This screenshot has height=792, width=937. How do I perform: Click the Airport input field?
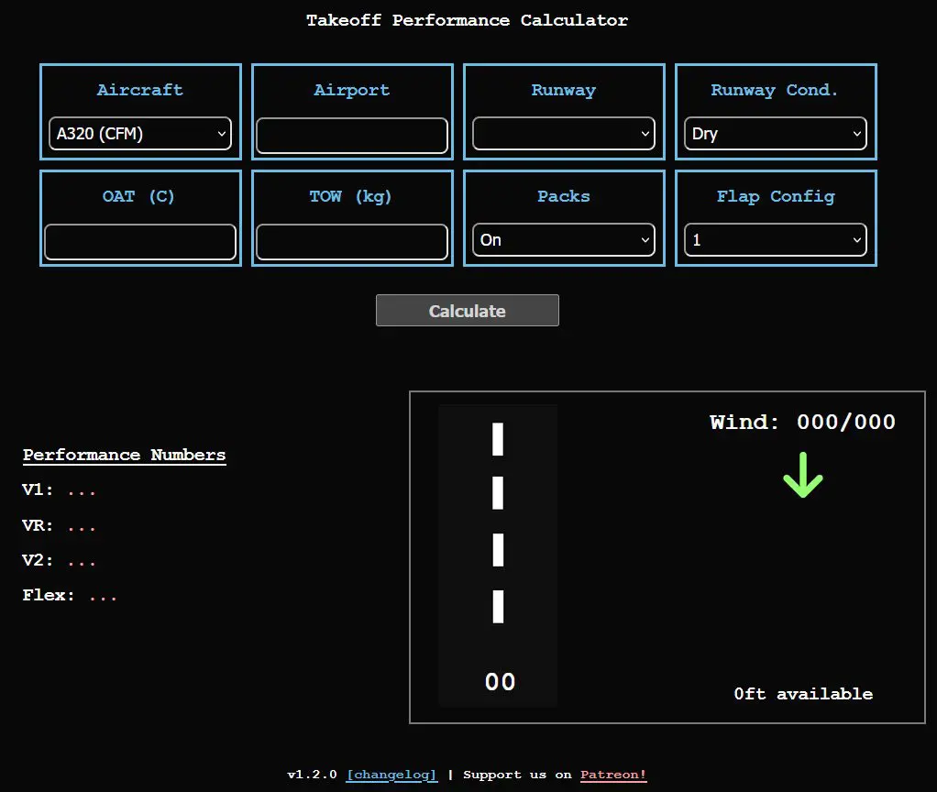tap(352, 136)
